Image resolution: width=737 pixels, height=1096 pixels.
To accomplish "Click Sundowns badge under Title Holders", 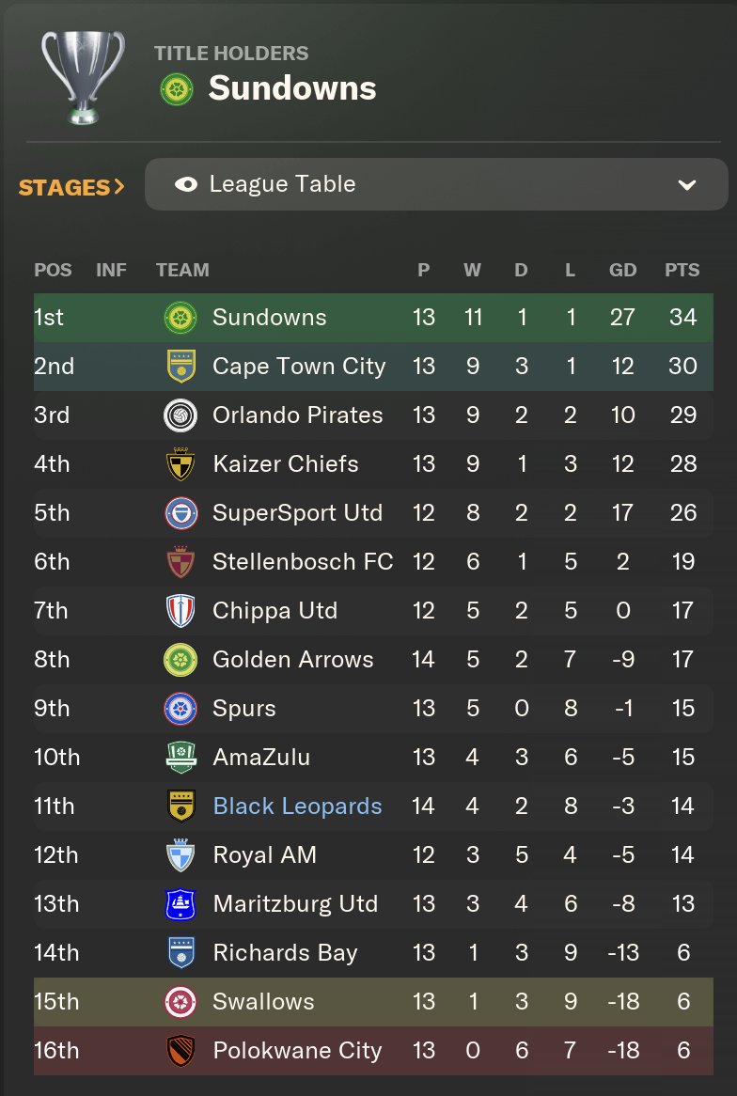I will [177, 89].
